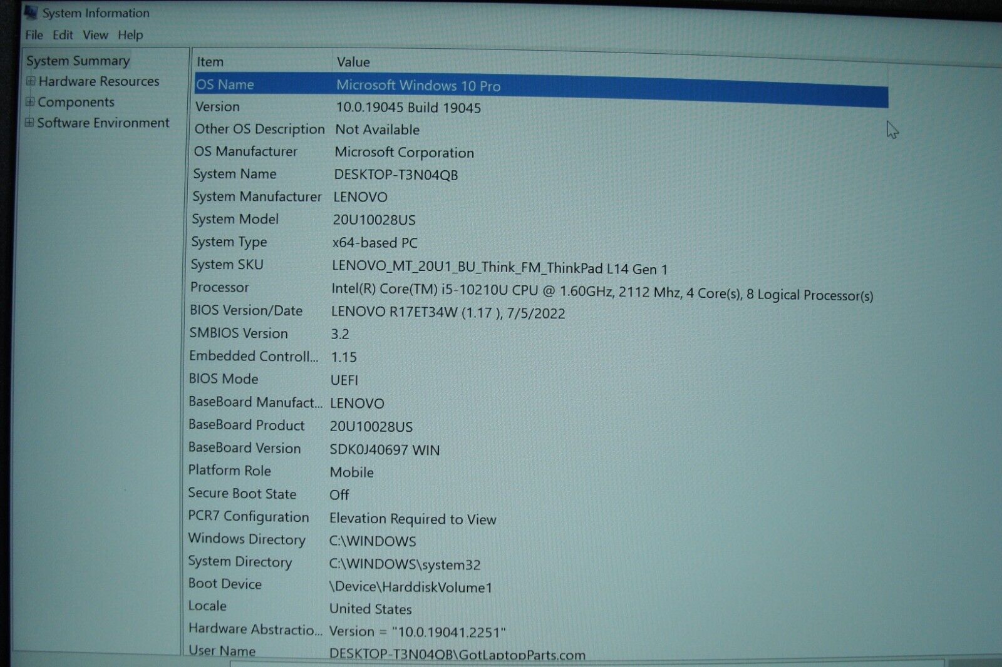Image resolution: width=1002 pixels, height=667 pixels.
Task: Select the System Model row
Action: click(235, 219)
